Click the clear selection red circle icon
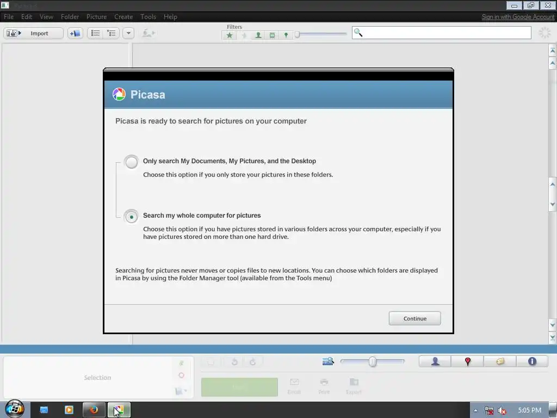This screenshot has height=418, width=557. click(181, 376)
